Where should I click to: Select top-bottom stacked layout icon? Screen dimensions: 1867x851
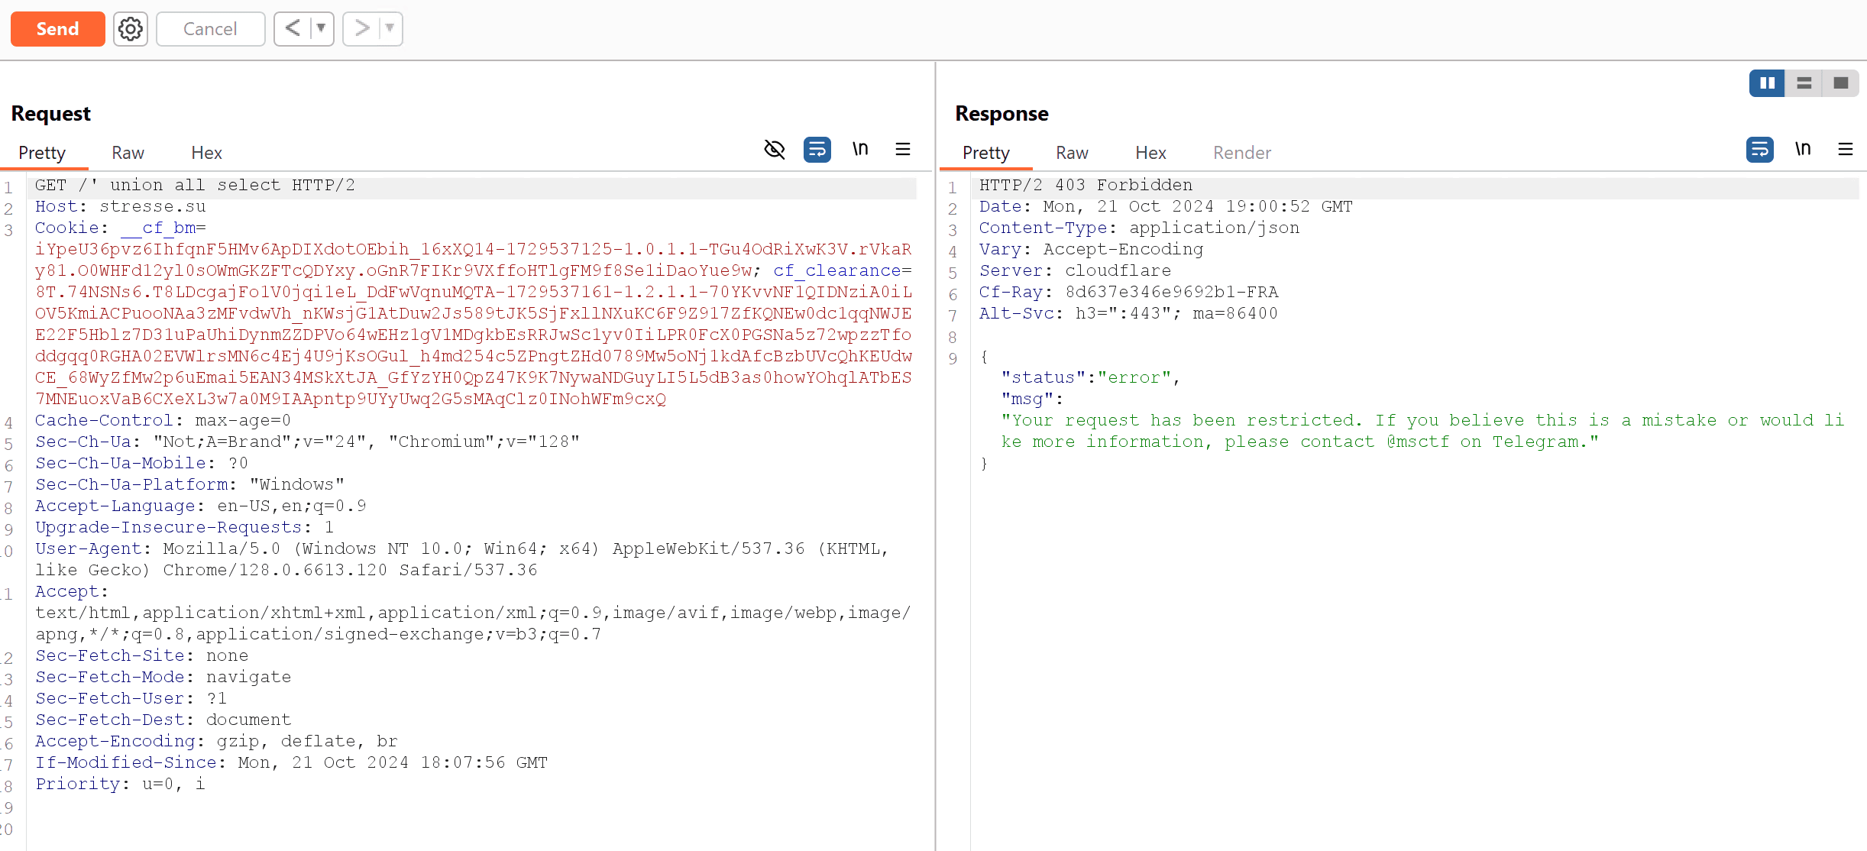point(1804,83)
